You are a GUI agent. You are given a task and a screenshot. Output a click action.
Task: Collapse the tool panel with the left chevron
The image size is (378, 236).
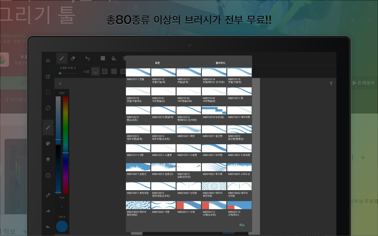coord(60,84)
